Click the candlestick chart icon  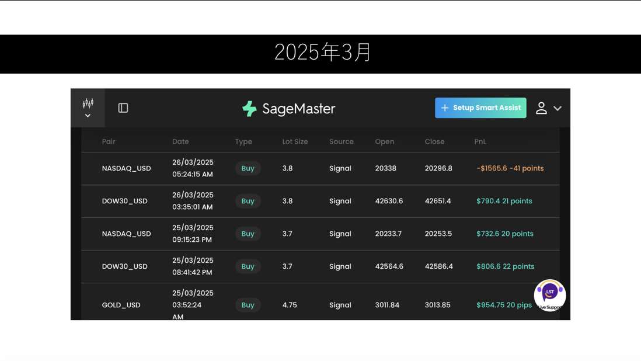(88, 103)
